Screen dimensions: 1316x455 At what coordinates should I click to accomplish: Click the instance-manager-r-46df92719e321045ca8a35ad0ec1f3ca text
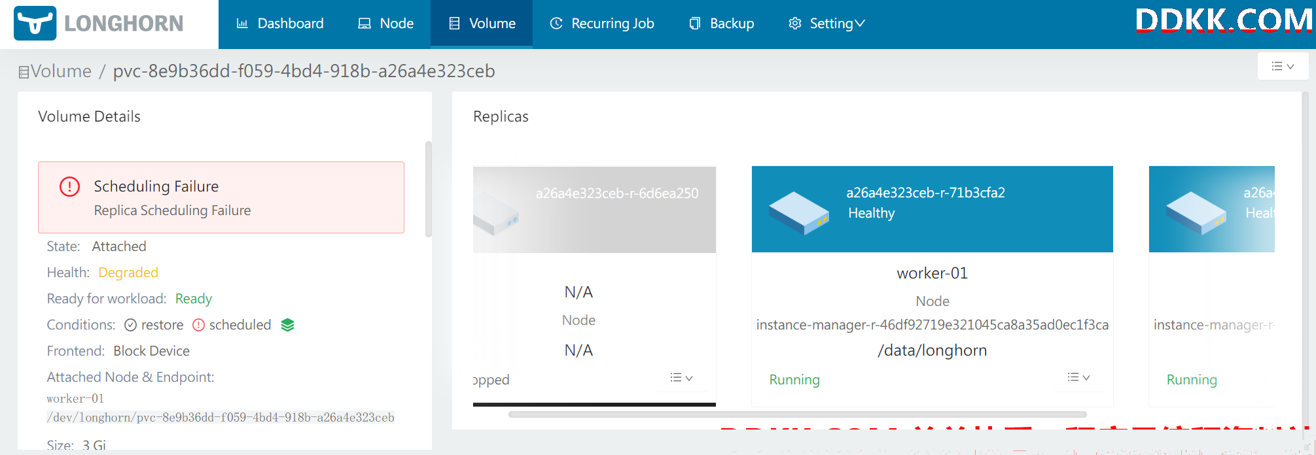point(933,325)
